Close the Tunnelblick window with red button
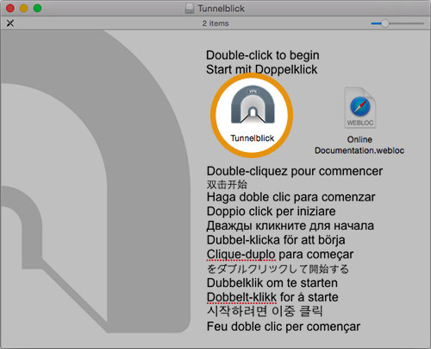The image size is (431, 349). [10, 9]
